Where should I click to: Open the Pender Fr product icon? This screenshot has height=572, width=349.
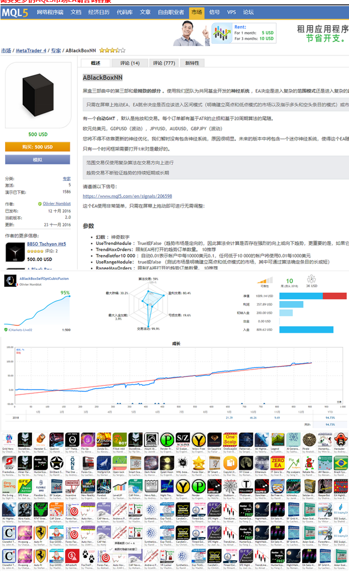tap(168, 439)
